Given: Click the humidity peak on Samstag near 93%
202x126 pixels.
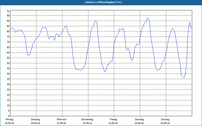Looking at the screenshot, I should point(148,18).
